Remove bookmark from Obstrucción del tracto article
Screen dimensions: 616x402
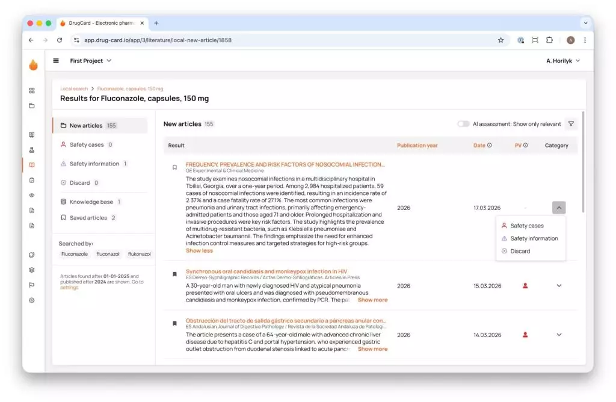click(175, 323)
